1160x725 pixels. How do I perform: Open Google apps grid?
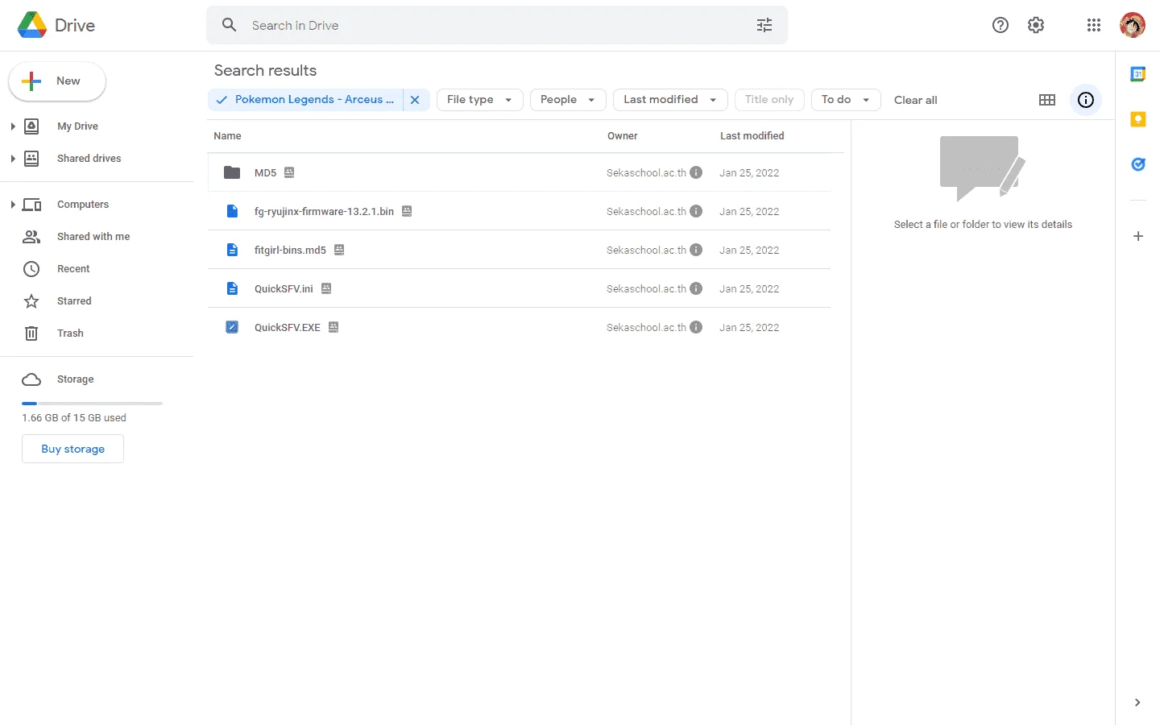coord(1094,25)
